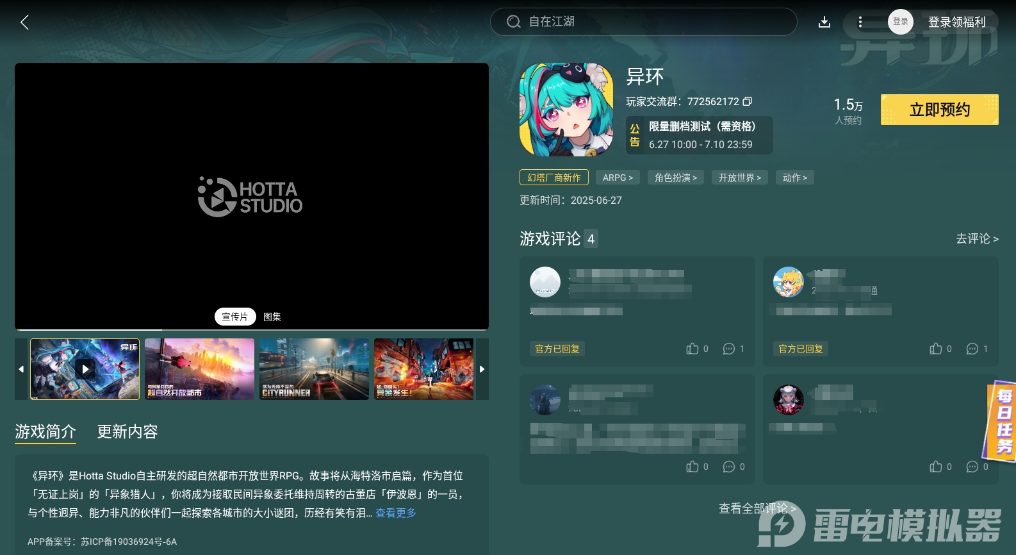Click APP备案号 苏ICP备19036924号-6A text

(102, 542)
